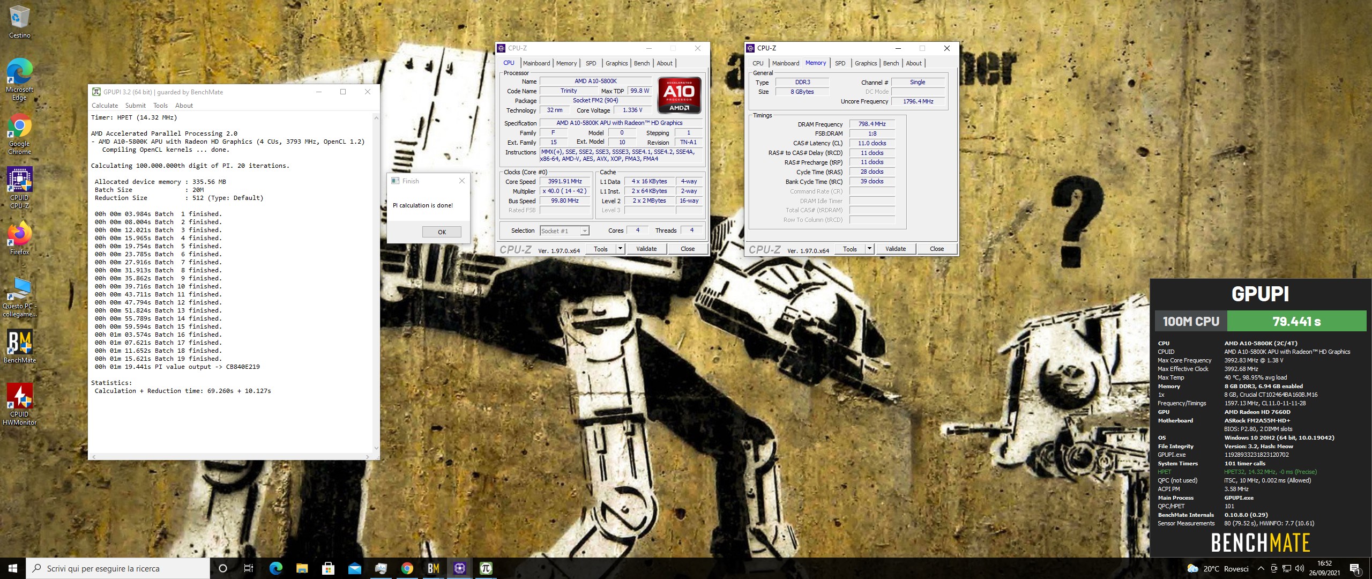Switch to CPU-Z taskbar icon
The width and height of the screenshot is (1372, 579).
pyautogui.click(x=459, y=568)
